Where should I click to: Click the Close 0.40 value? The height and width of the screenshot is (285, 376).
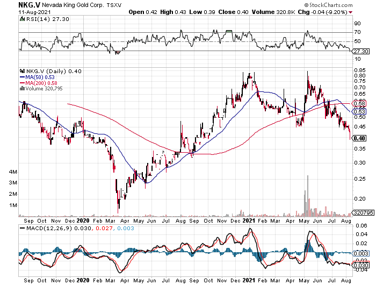tap(233, 12)
